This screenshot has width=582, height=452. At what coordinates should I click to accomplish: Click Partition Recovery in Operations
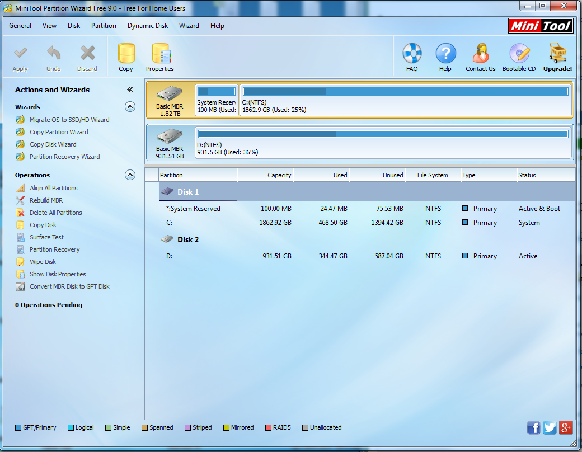[55, 249]
